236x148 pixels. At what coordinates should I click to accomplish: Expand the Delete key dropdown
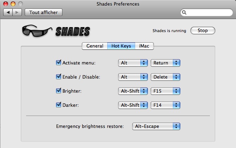(x=165, y=77)
